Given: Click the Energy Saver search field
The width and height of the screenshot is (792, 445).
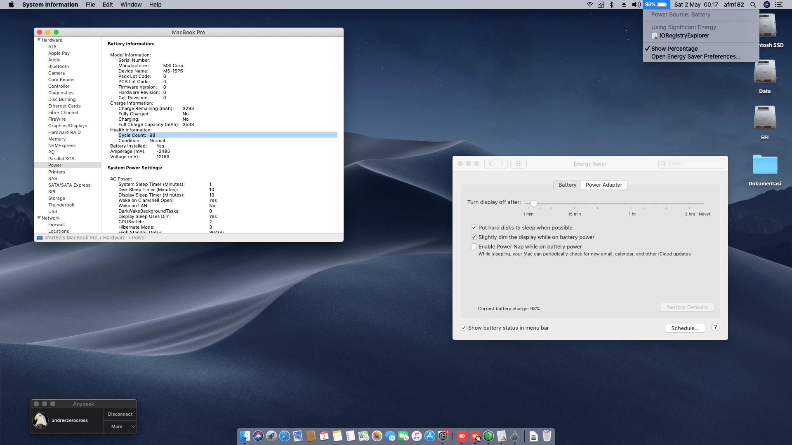Looking at the screenshot, I should coord(691,164).
